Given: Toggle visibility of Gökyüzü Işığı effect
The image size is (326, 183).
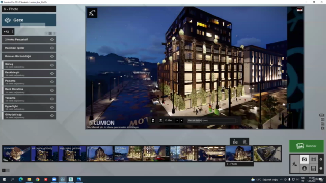Looking at the screenshot, I should tap(52, 116).
